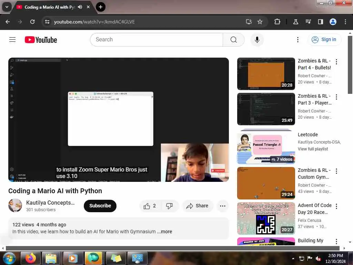Open Kautilya Concepts channel name link
This screenshot has width=353, height=265.
[x=50, y=203]
